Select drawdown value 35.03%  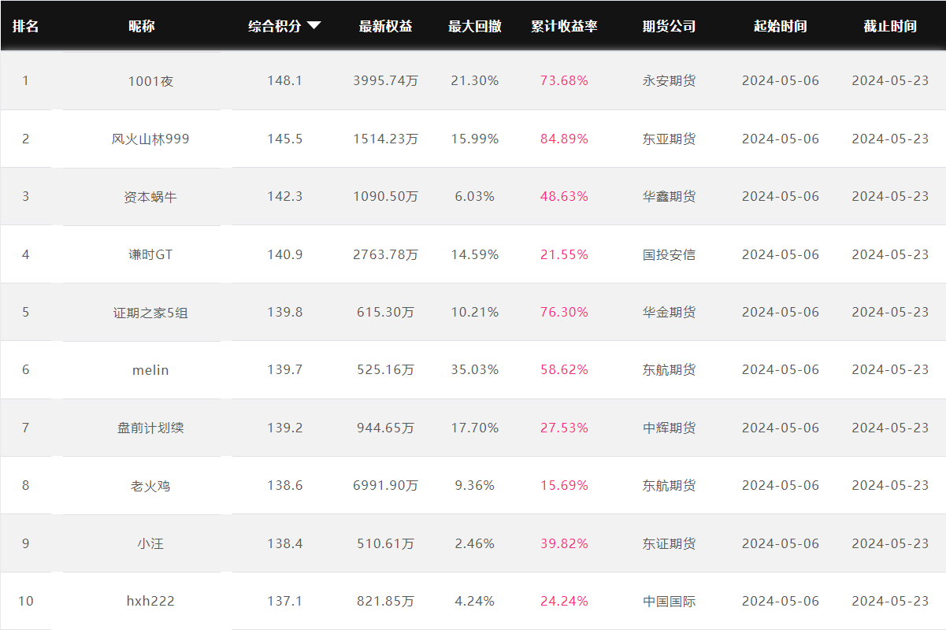475,369
